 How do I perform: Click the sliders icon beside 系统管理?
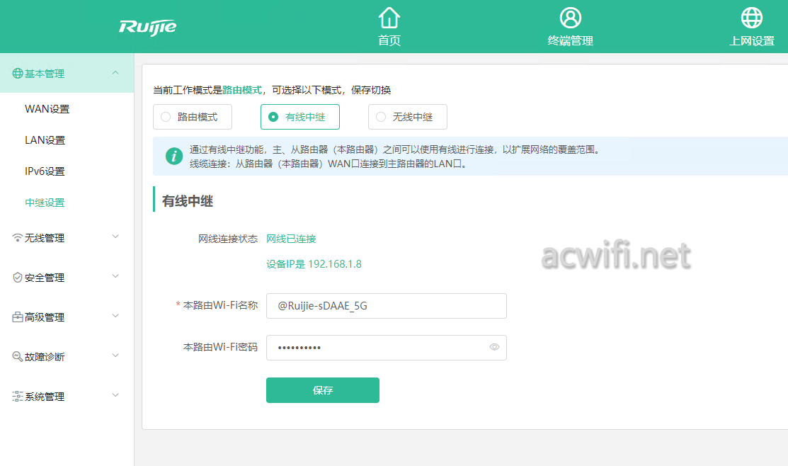(18, 396)
